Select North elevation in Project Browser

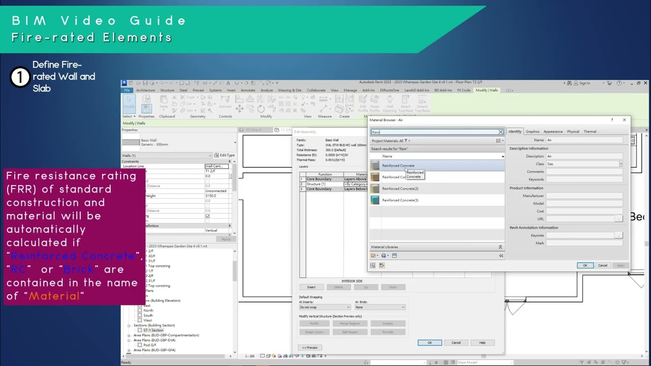pos(148,311)
